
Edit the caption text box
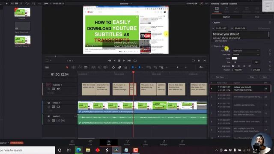241,35
